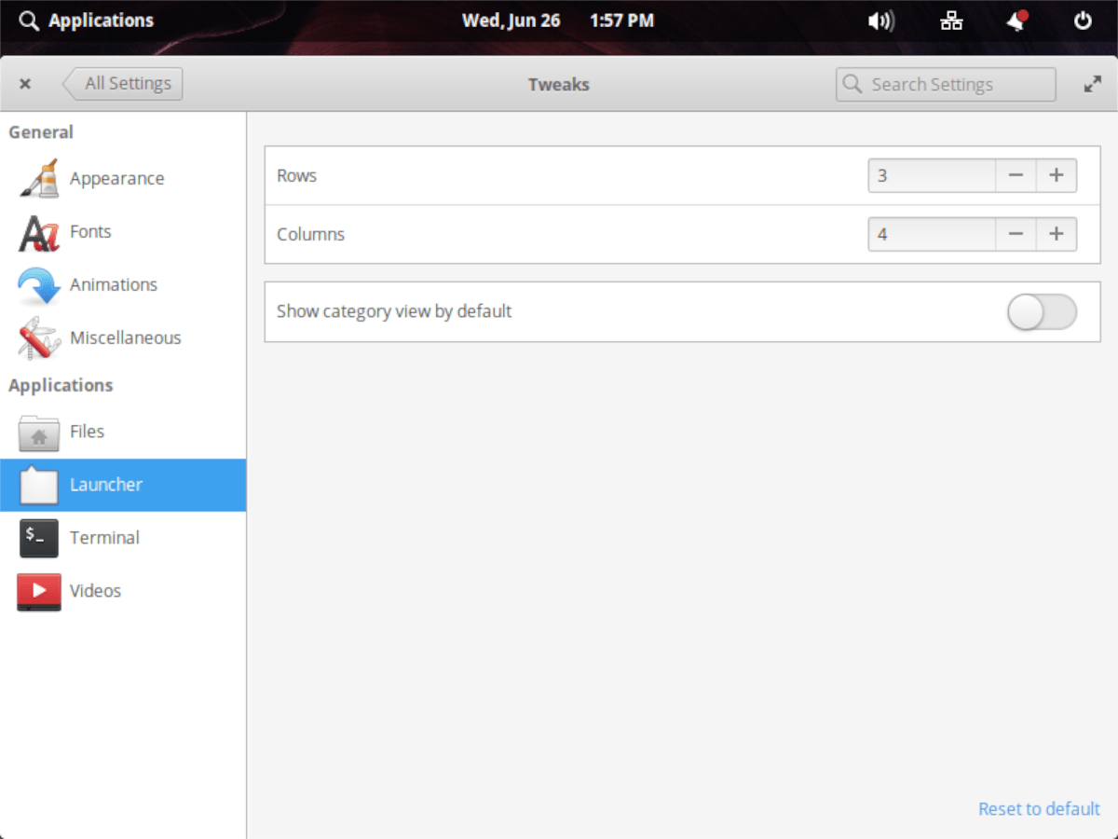Select Miscellaneous label in sidebar
The height and width of the screenshot is (839, 1118).
click(125, 337)
